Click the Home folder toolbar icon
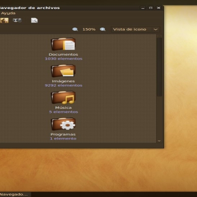This screenshot has width=197, height=197. coord(4,20)
